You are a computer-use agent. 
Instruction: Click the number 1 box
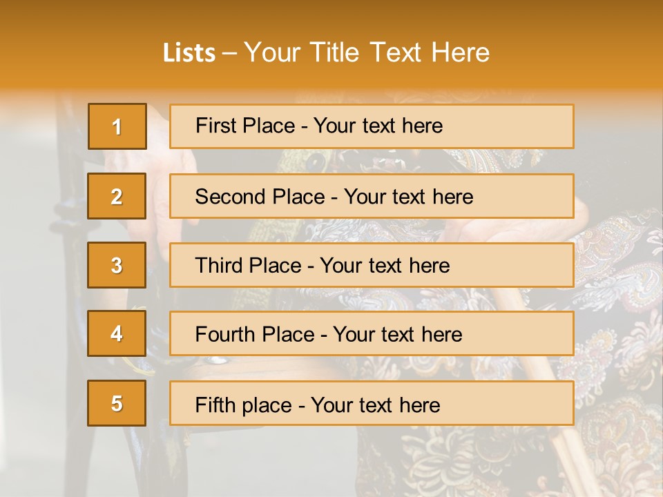click(117, 126)
